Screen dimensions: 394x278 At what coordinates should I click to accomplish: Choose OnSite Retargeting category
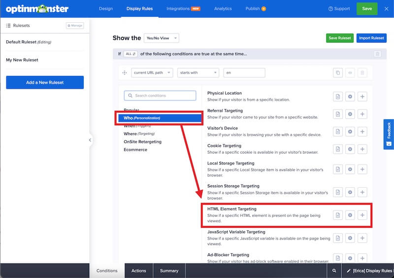[x=142, y=142]
